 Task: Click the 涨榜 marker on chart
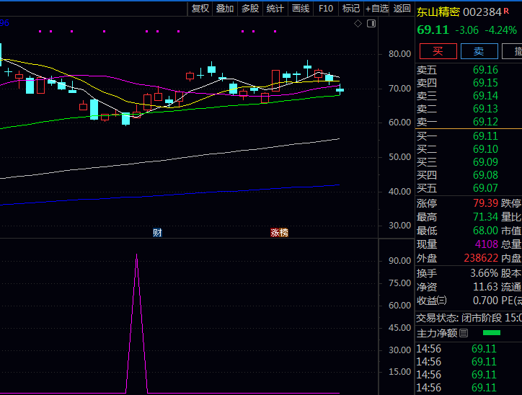279,232
